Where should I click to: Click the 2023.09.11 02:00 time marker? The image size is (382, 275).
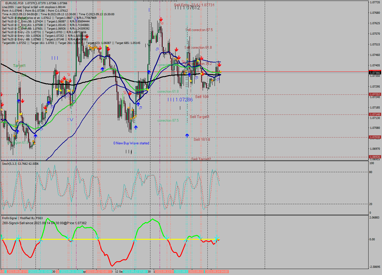click(x=40, y=271)
